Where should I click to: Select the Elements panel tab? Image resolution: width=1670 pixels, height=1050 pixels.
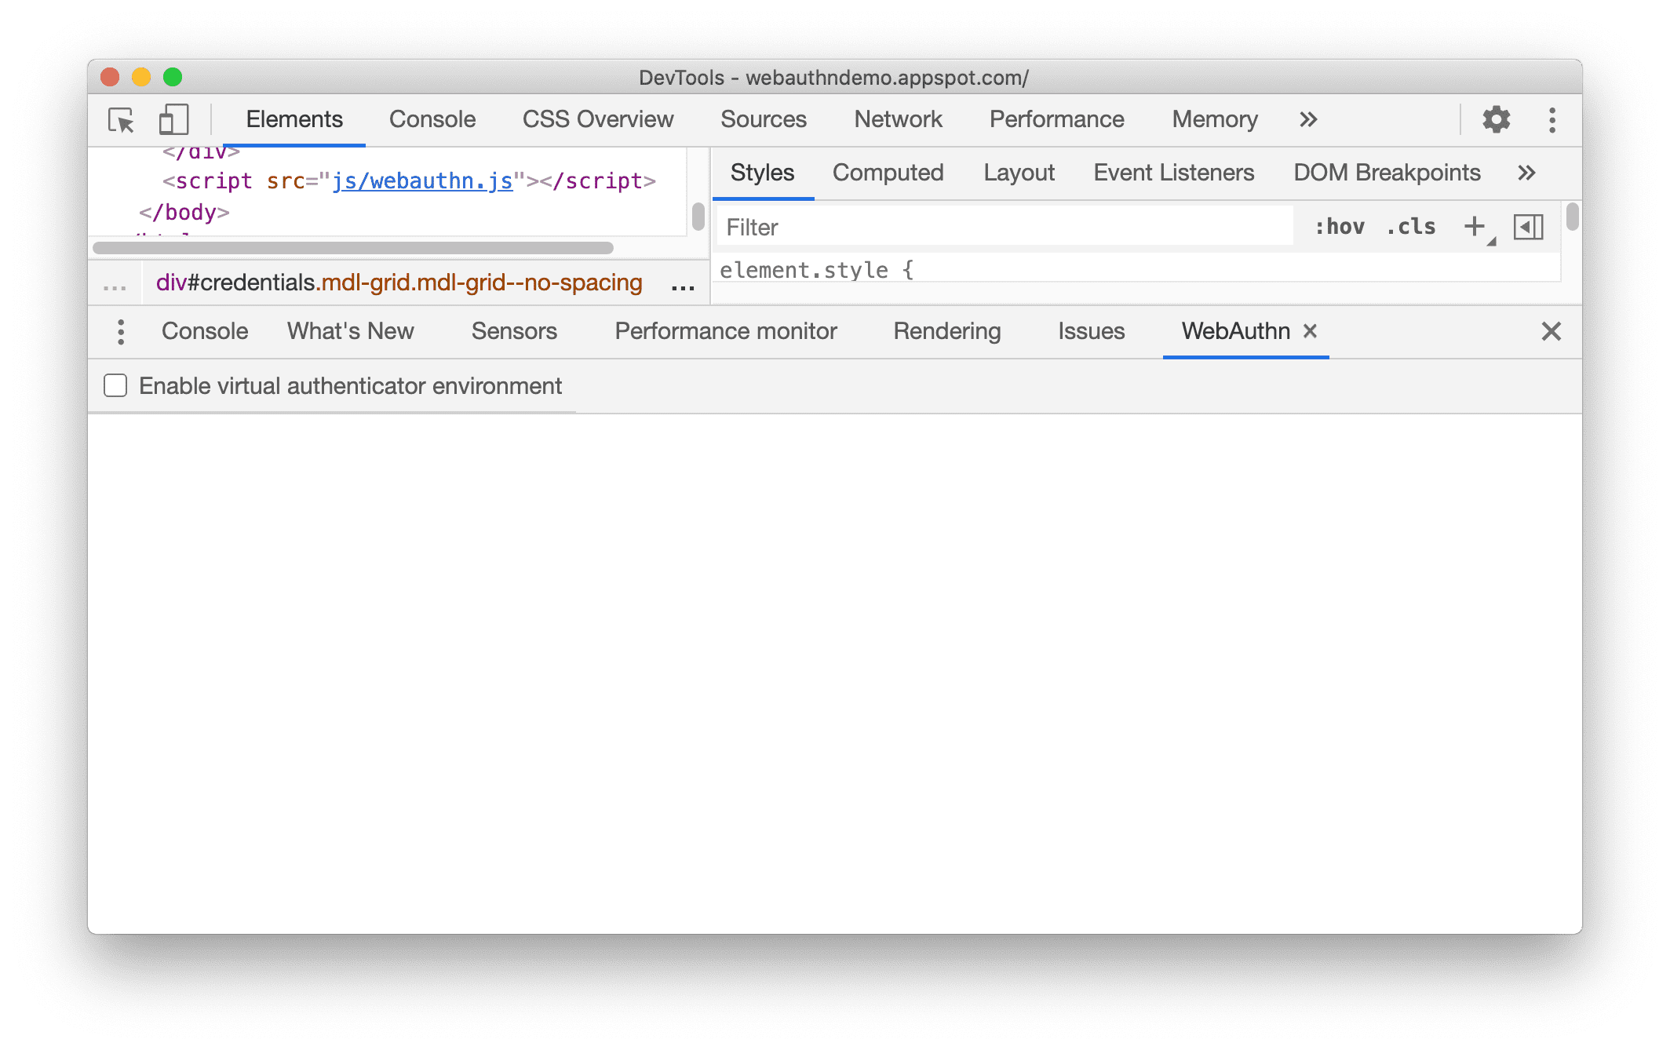pos(294,118)
